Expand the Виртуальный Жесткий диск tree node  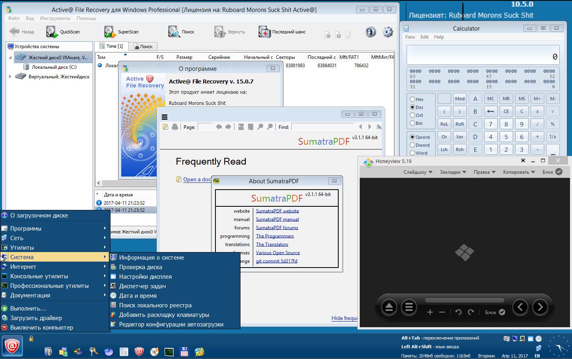(x=10, y=77)
